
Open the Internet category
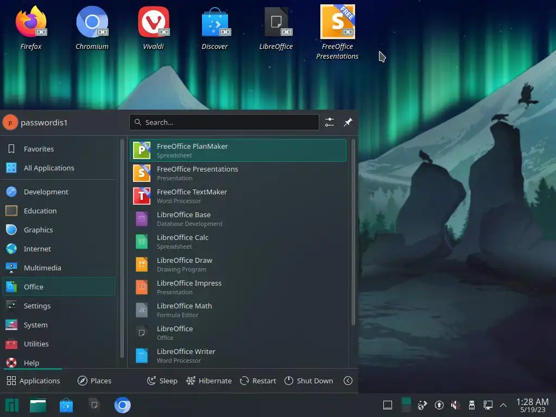(x=59, y=249)
